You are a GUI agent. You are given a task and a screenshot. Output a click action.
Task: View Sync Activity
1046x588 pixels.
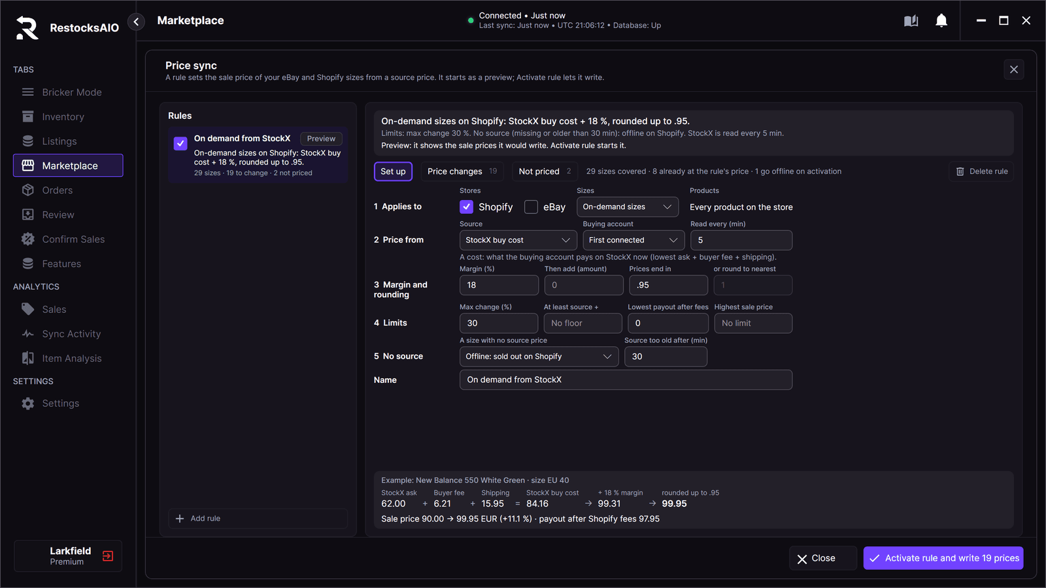pyautogui.click(x=68, y=334)
